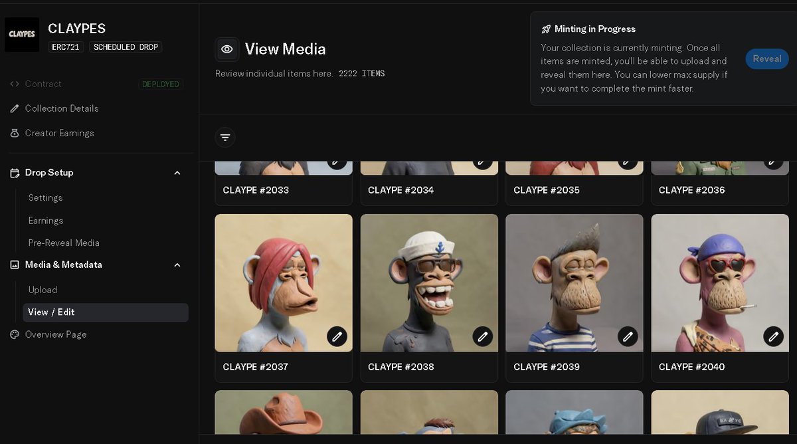The width and height of the screenshot is (797, 444).
Task: Collapse the Drop Setup section chevron
Action: pyautogui.click(x=177, y=173)
